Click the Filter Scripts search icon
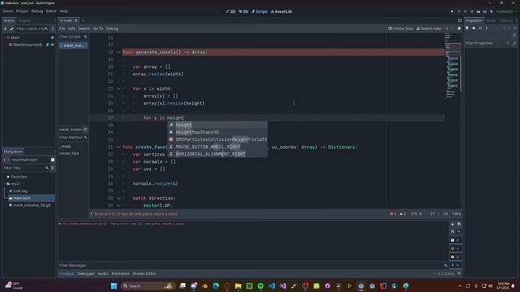 pyautogui.click(x=85, y=36)
